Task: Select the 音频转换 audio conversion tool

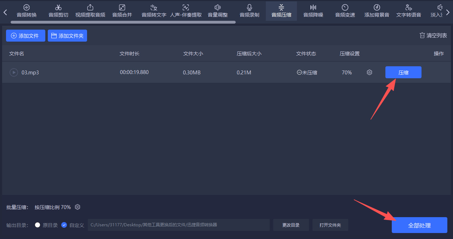Action: 26,11
